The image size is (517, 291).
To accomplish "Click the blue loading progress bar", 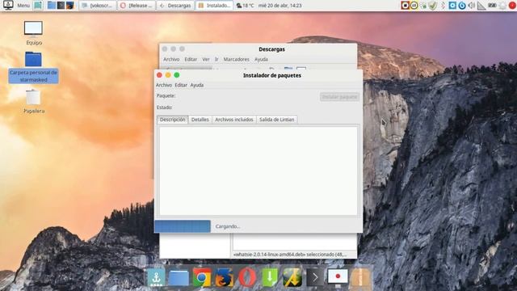I will pyautogui.click(x=183, y=226).
